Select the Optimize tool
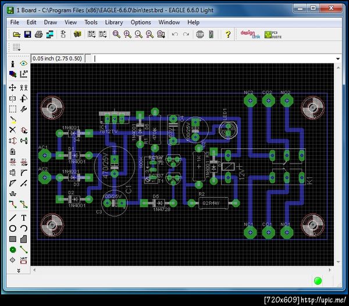 [x=24, y=183]
